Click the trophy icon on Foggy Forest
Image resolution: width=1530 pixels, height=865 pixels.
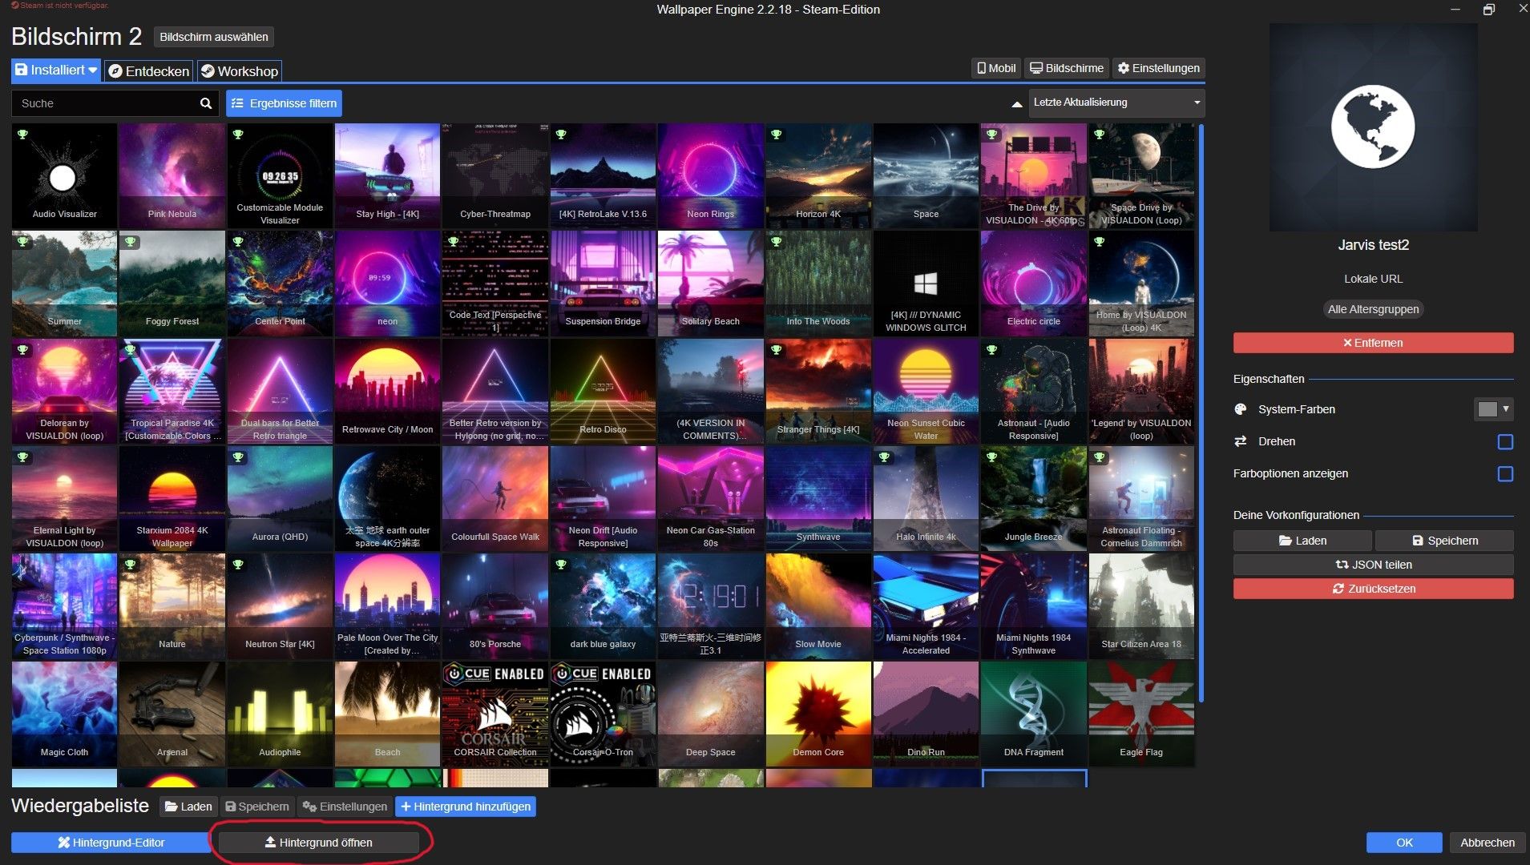tap(130, 242)
